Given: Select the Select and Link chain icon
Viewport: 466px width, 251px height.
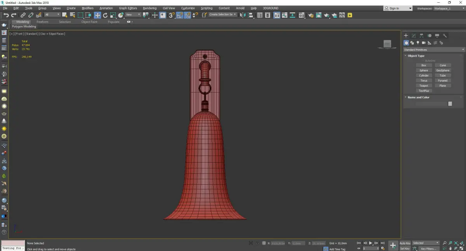Looking at the screenshot, I should pos(23,15).
